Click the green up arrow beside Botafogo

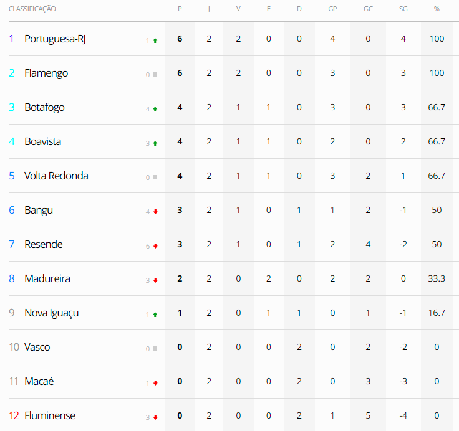pos(155,109)
